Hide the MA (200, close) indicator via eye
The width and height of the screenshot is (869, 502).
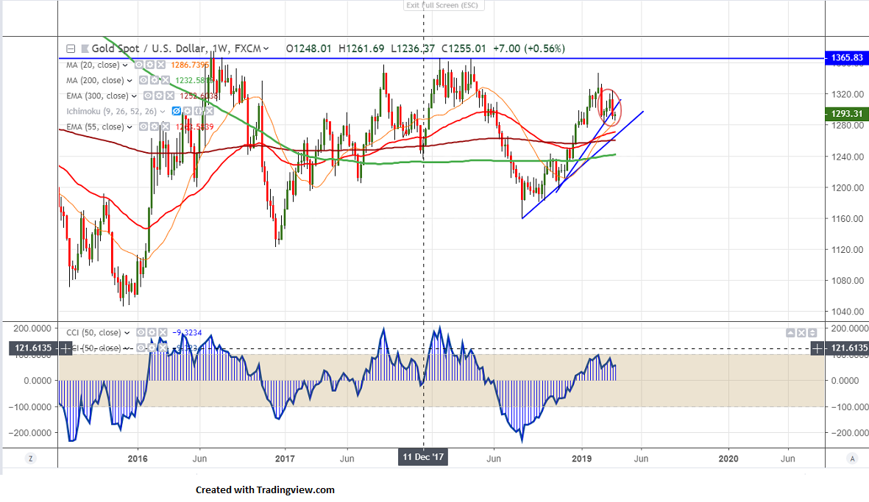coord(143,80)
